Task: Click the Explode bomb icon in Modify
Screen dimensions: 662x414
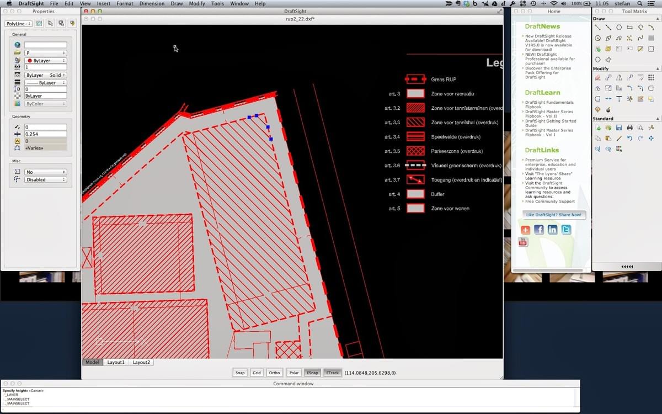Action: point(608,109)
